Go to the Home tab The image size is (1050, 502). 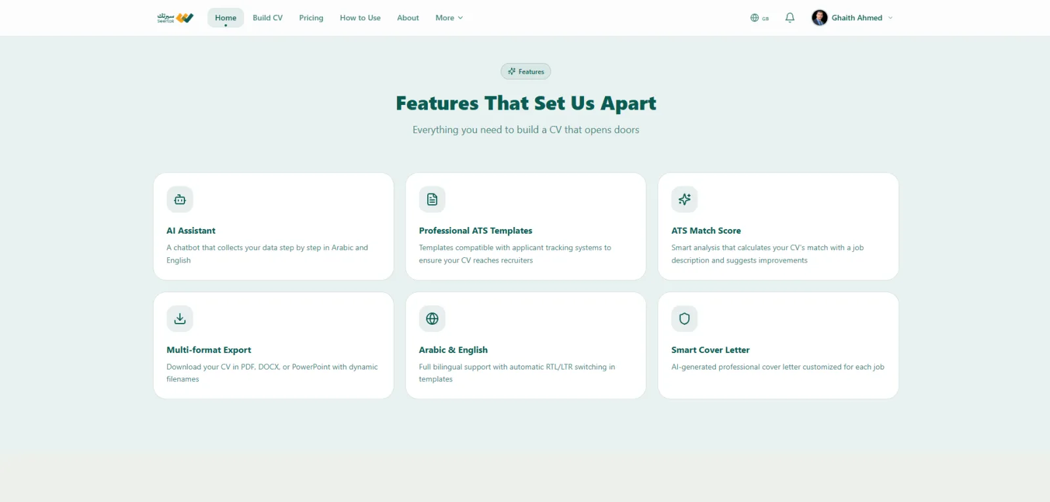pos(226,18)
